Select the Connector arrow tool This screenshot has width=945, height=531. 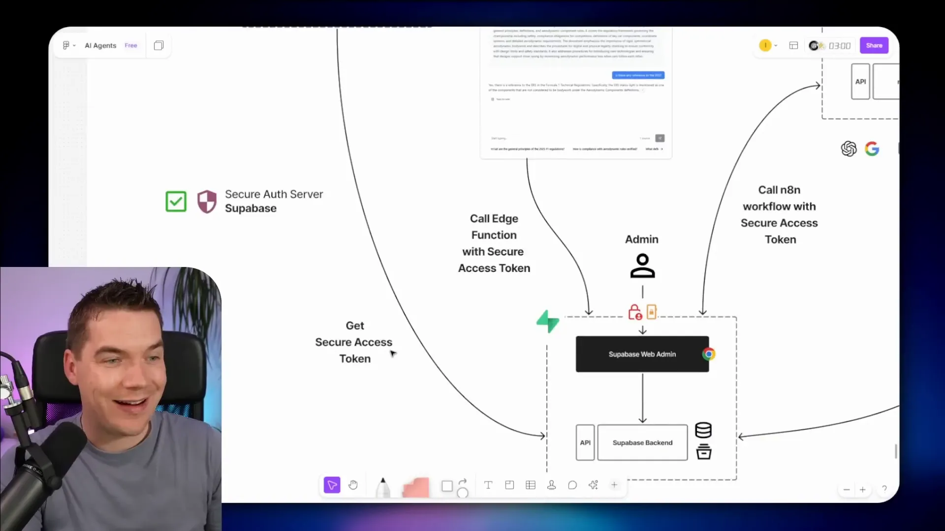tap(463, 481)
